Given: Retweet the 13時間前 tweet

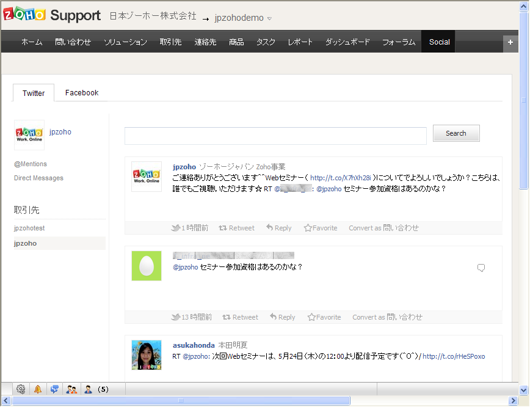Looking at the screenshot, I should (x=241, y=317).
